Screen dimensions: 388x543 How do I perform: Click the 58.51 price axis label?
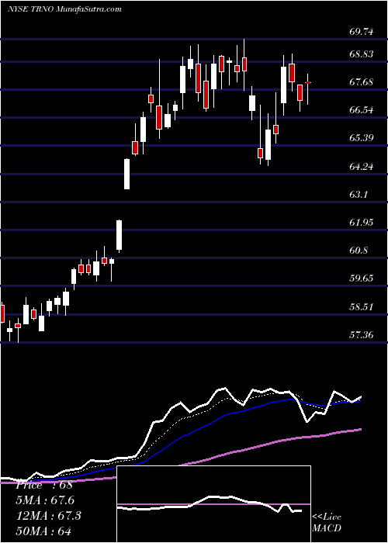362,307
